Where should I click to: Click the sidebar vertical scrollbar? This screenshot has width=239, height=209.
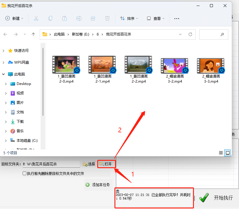(43, 82)
